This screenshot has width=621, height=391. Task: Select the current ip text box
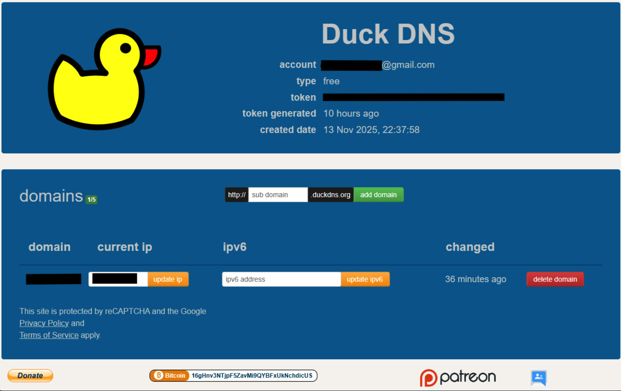coord(118,279)
